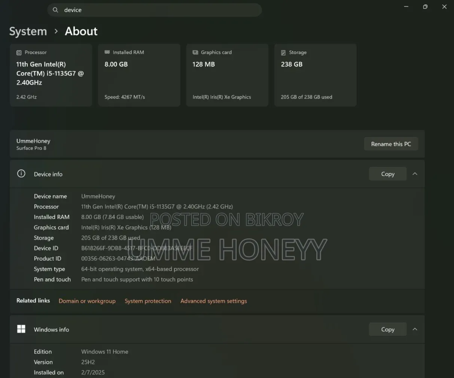This screenshot has height=378, width=454.
Task: Close the Settings window
Action: point(444,7)
